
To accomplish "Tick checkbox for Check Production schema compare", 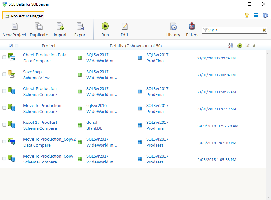I will (x=4, y=91).
